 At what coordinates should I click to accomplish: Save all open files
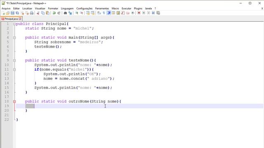[17, 13]
